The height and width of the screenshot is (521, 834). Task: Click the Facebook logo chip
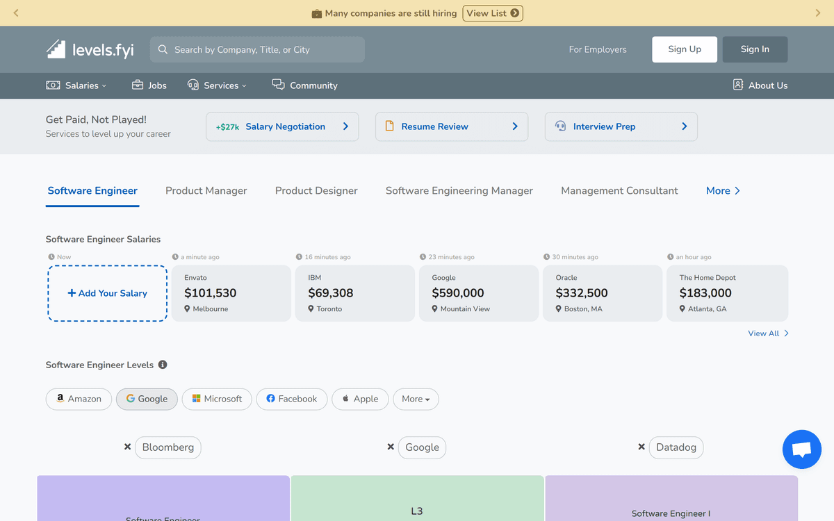[x=291, y=399]
